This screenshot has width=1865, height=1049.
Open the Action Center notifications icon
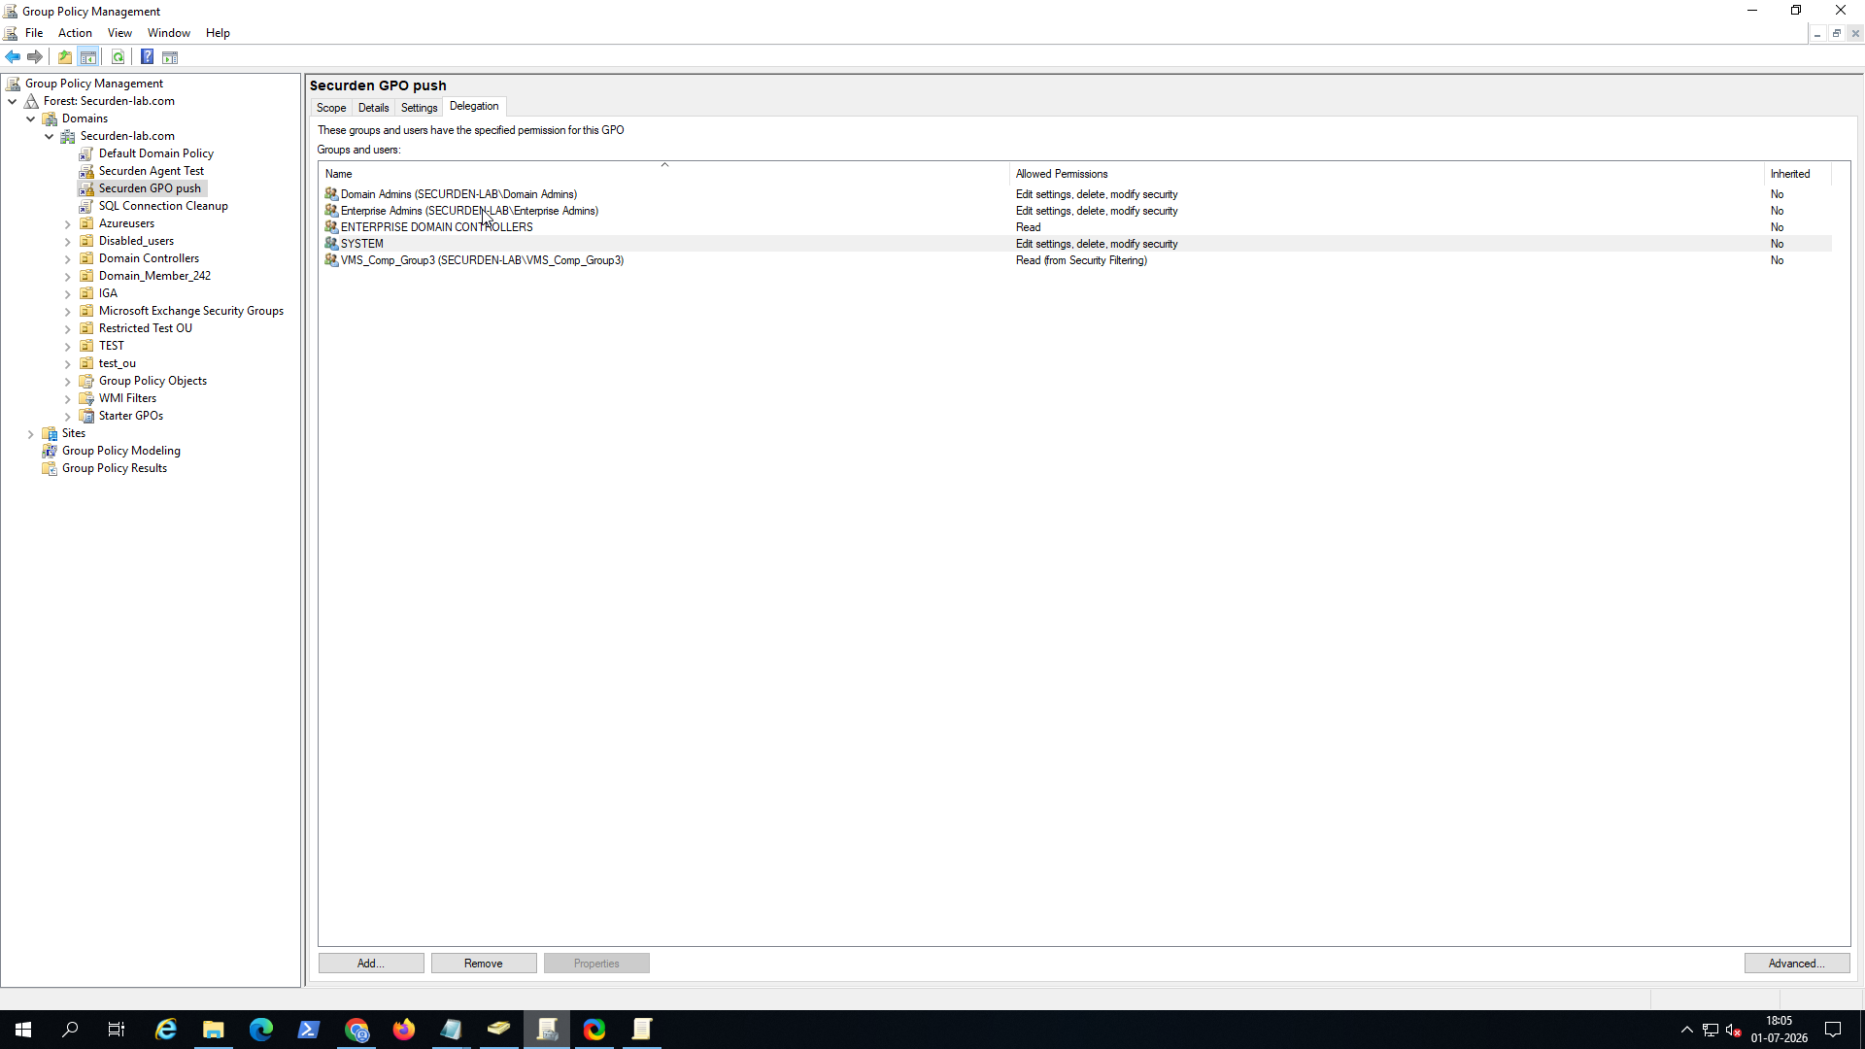1833,1031
